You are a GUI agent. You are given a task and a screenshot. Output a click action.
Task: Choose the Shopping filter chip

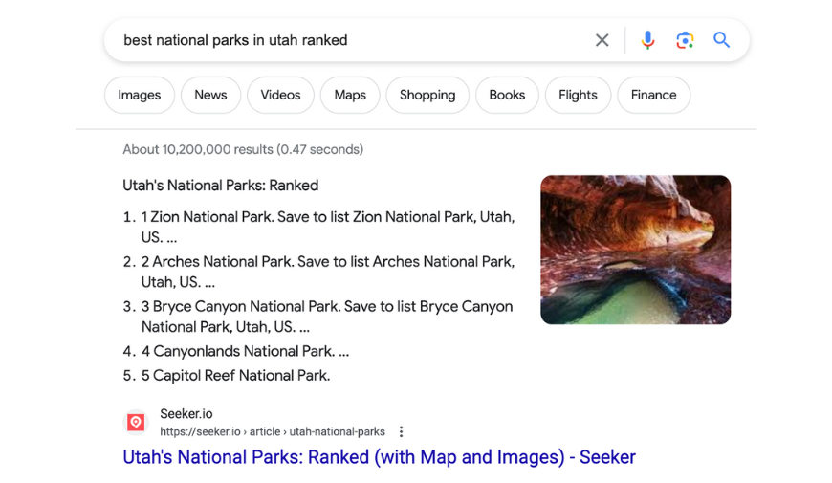[427, 95]
